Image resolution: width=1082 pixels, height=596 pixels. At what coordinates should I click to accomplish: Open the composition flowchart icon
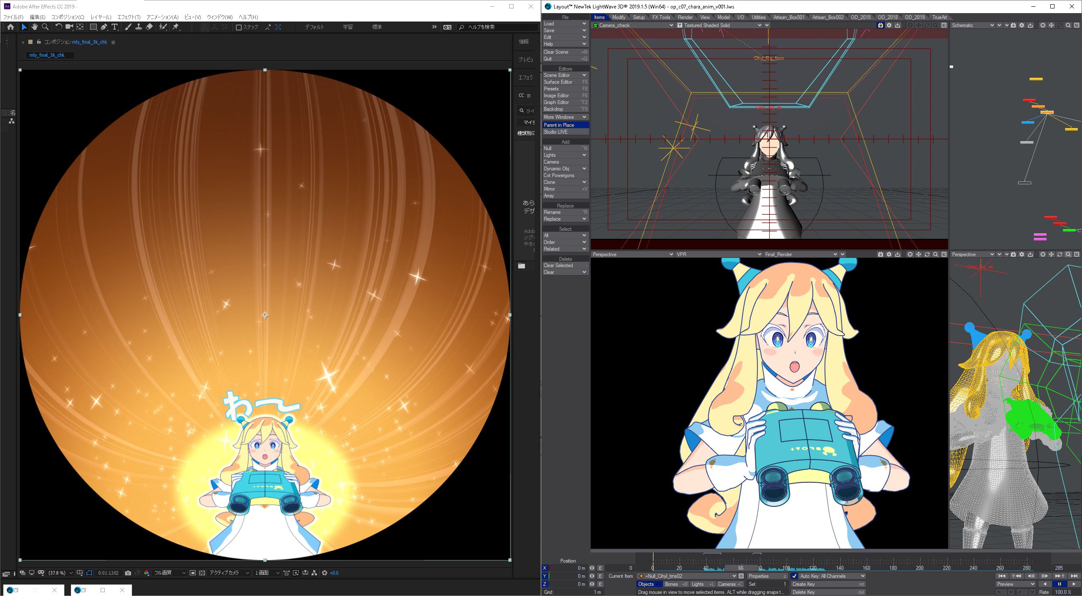coord(314,573)
